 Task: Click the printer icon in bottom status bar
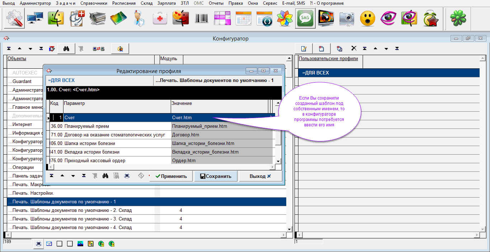coord(38,244)
